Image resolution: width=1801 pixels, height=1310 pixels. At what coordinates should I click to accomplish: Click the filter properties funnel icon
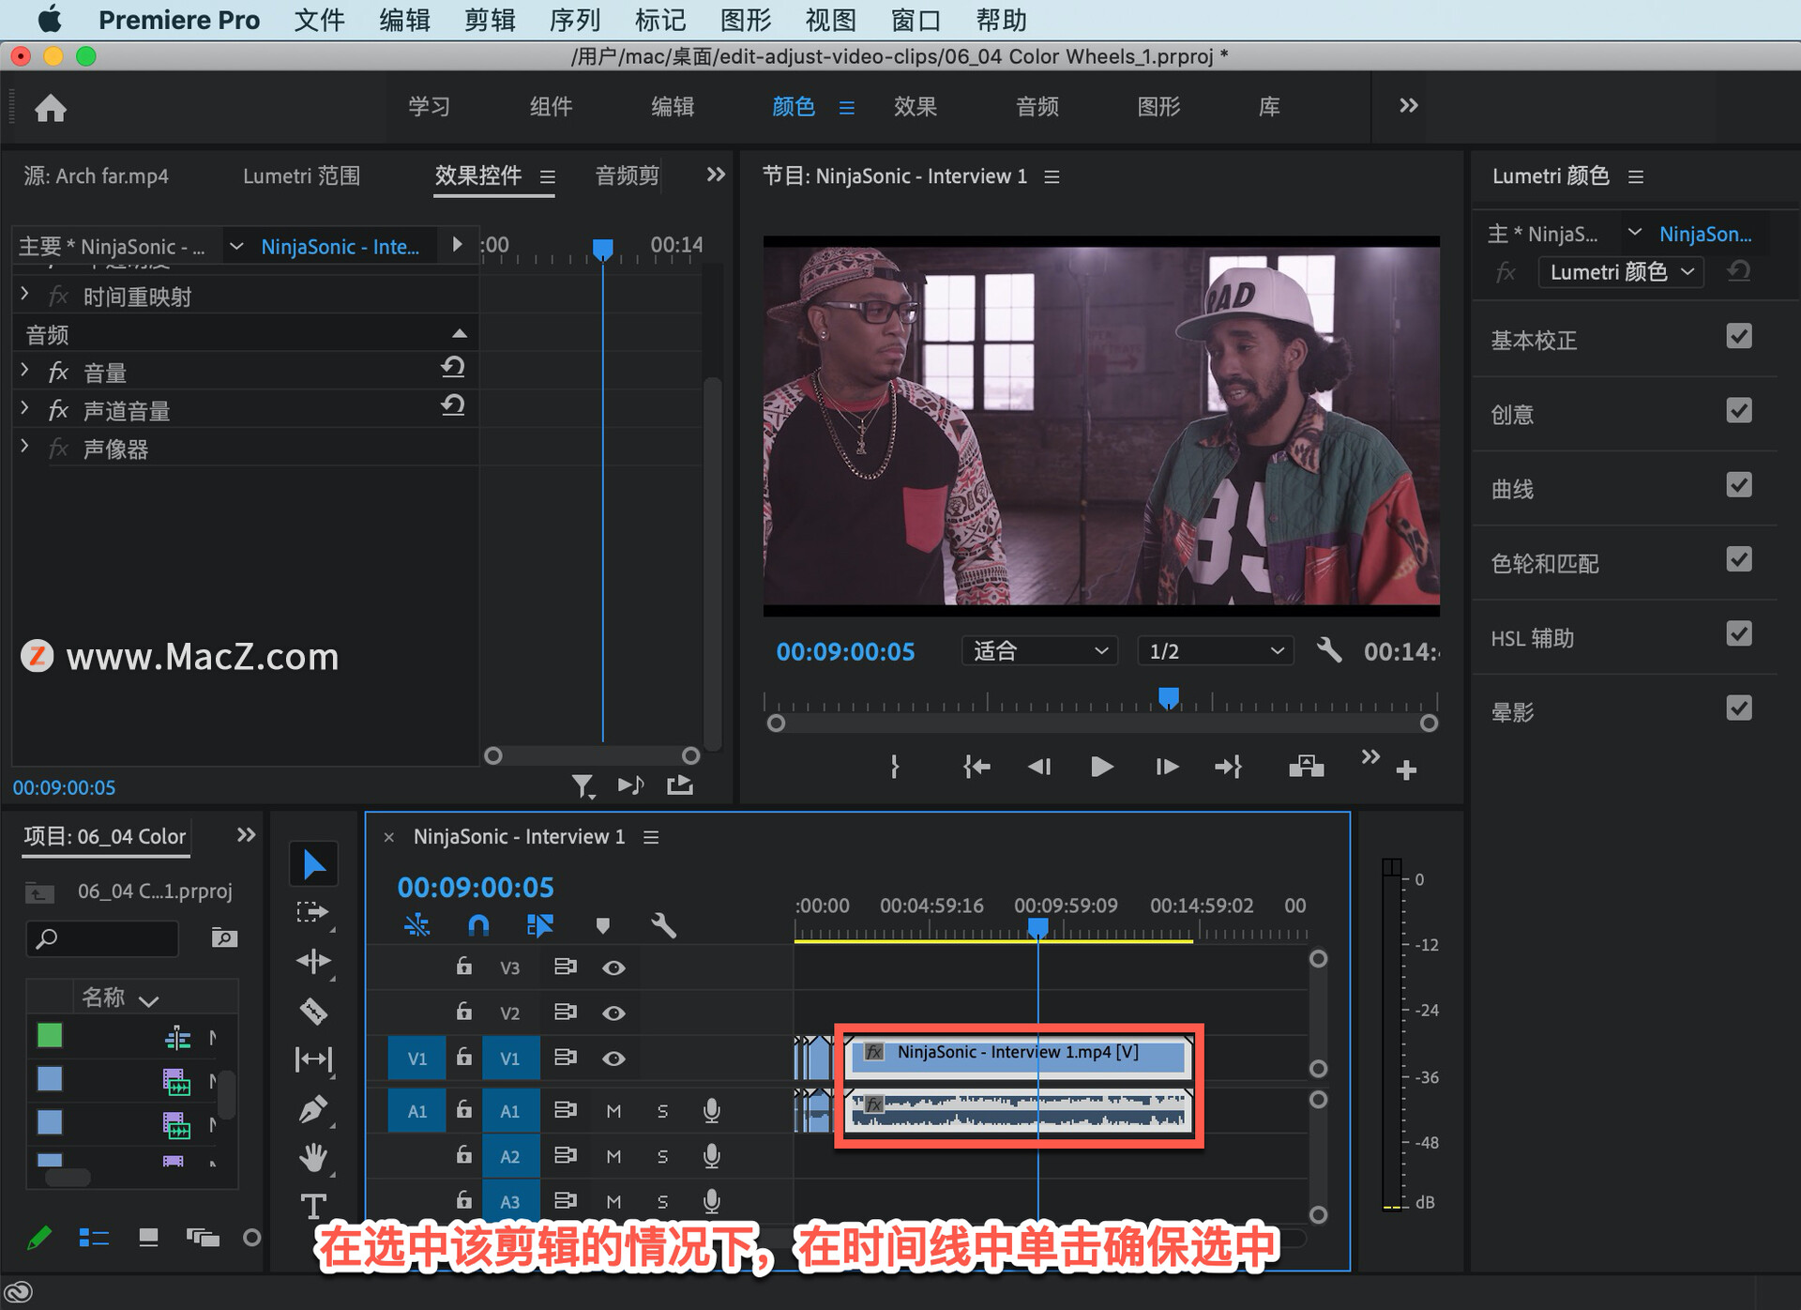583,785
